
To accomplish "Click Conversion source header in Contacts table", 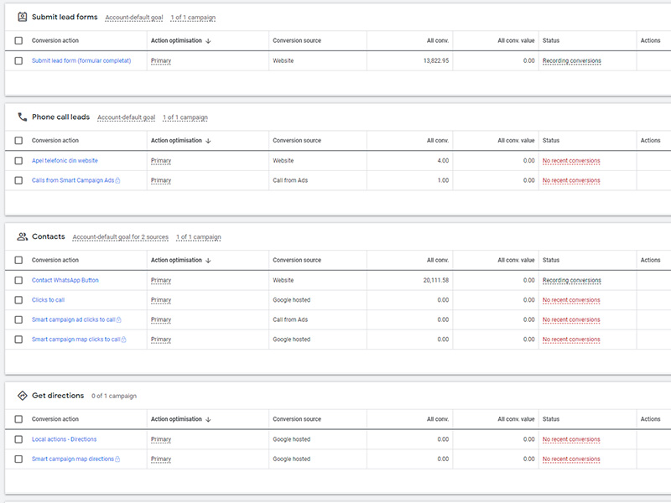I will (297, 260).
